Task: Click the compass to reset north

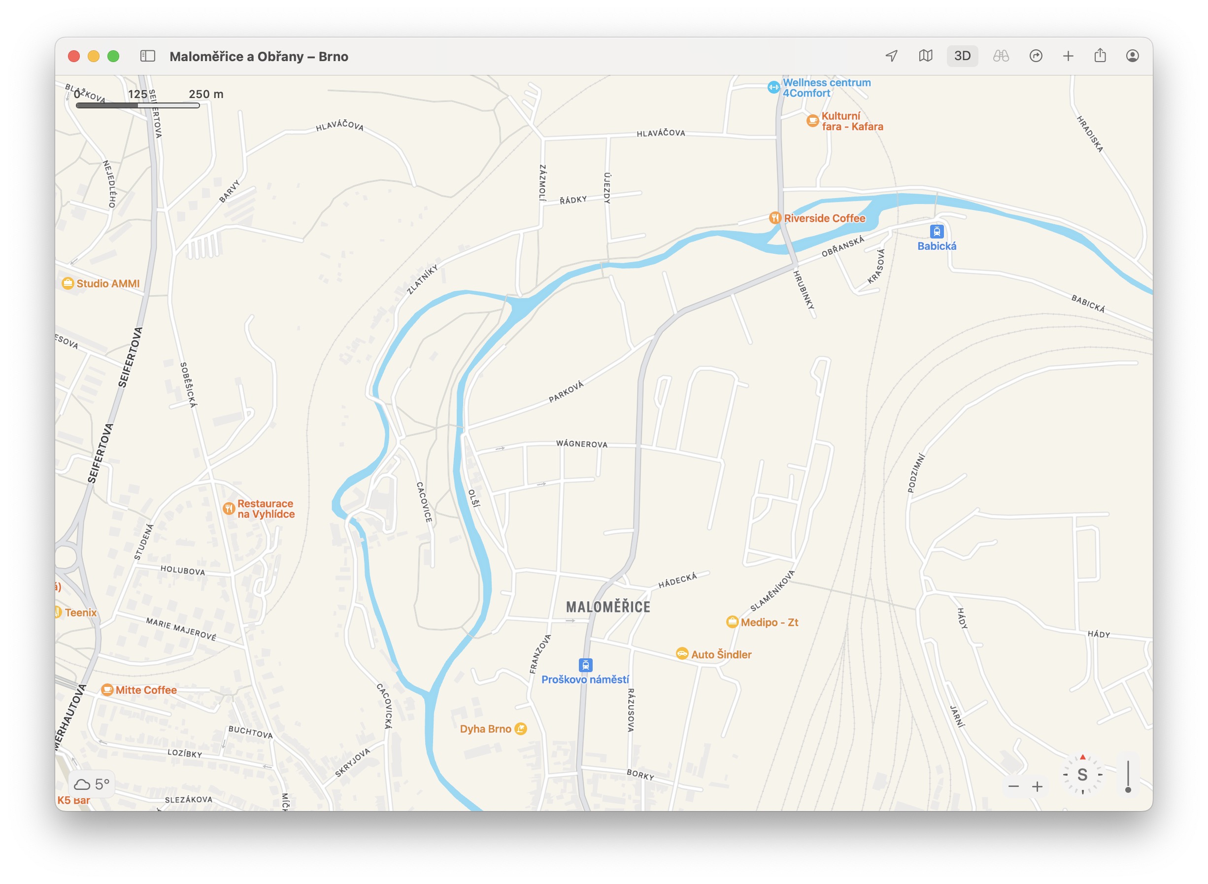Action: (x=1082, y=775)
